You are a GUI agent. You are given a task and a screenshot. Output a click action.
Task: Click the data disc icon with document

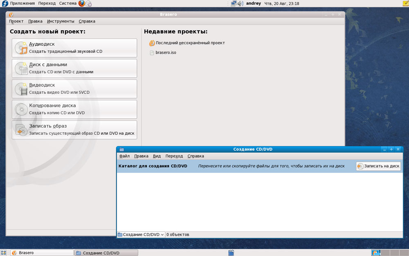(21, 68)
